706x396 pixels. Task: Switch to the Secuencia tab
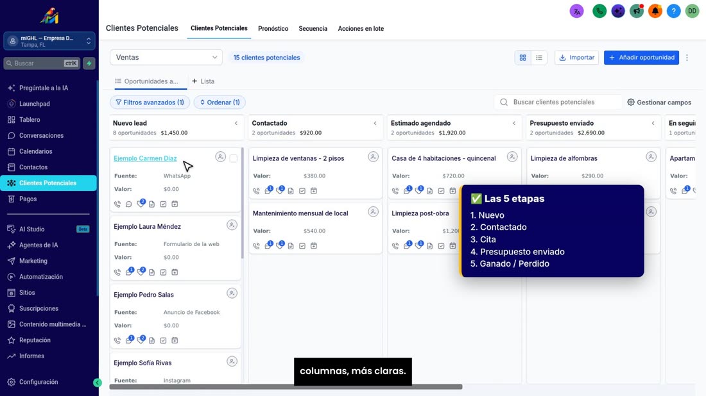point(313,29)
